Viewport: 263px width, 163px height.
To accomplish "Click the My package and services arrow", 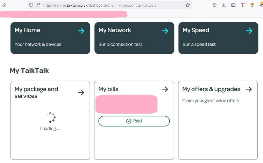I will point(81,93).
